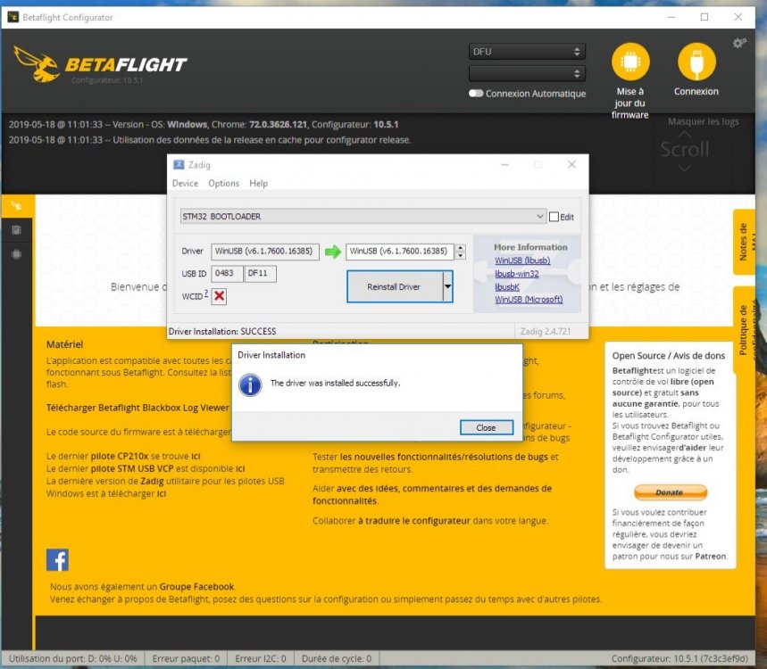Click pilote STM USB VCP 'ici' link

coord(240,468)
